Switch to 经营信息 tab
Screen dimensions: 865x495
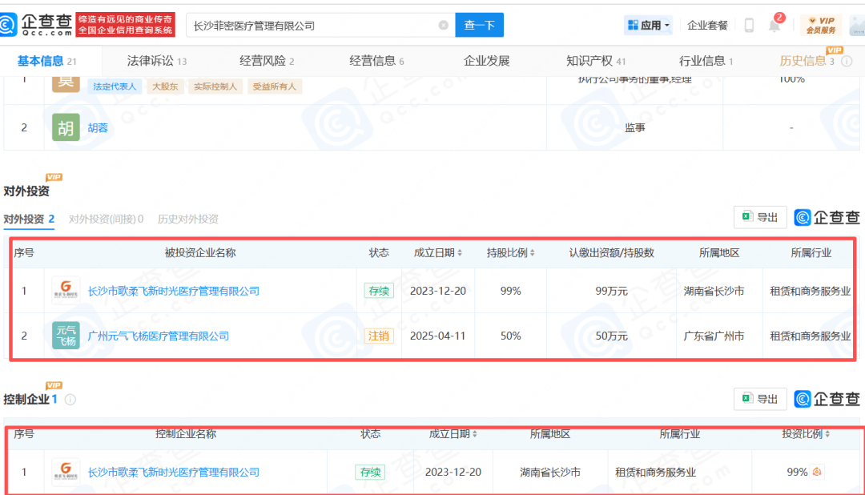point(376,61)
